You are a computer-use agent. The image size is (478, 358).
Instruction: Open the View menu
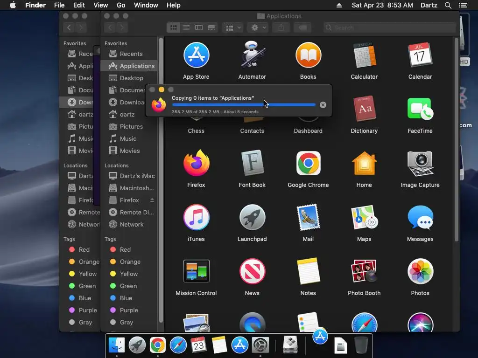101,5
